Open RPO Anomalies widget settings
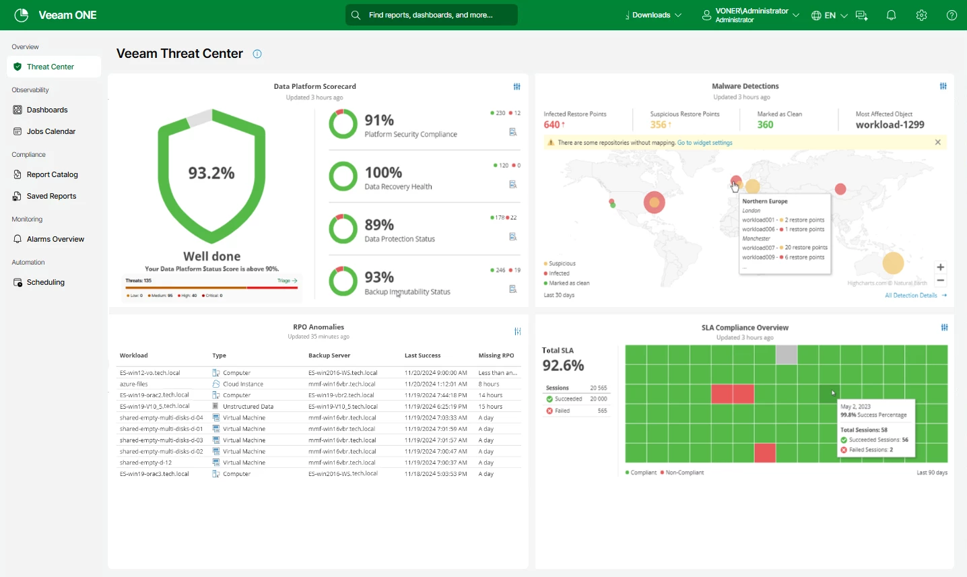 click(x=518, y=331)
